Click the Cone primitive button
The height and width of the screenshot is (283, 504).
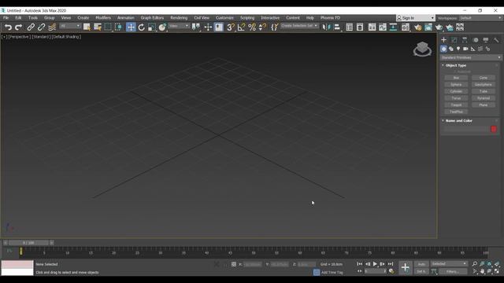tap(484, 78)
